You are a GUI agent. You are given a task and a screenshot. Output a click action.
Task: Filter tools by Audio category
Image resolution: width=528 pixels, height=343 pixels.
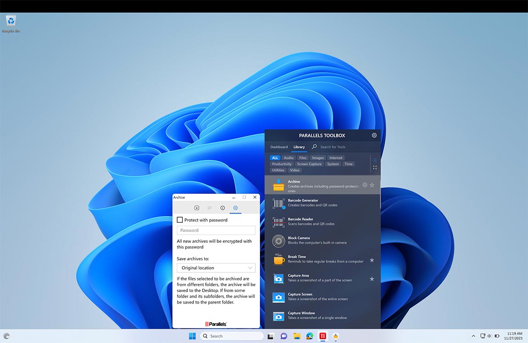tap(288, 157)
